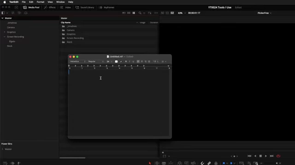Toggle the linked selection chain icon
Image resolution: width=295 pixels, height=165 pixels.
[209, 163]
